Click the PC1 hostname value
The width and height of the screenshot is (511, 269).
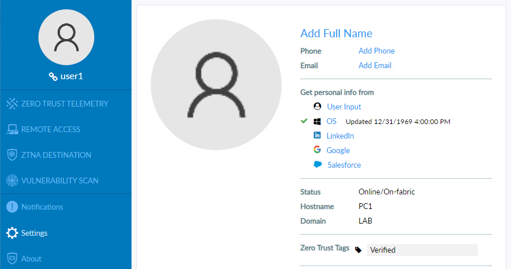coord(365,206)
